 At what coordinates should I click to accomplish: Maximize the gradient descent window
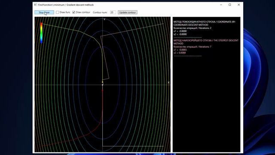point(230,5)
